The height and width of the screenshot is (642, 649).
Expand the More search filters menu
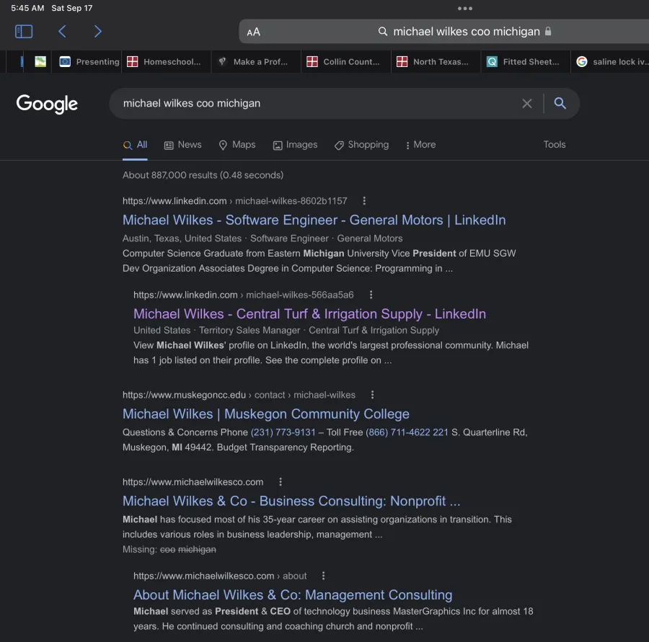coord(420,145)
